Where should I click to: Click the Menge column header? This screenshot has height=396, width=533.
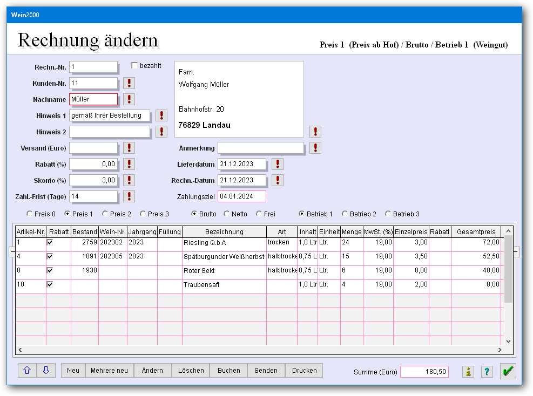pos(352,231)
